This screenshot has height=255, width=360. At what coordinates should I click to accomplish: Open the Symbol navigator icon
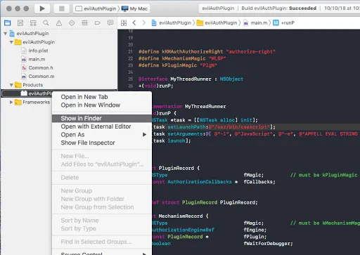coord(33,23)
